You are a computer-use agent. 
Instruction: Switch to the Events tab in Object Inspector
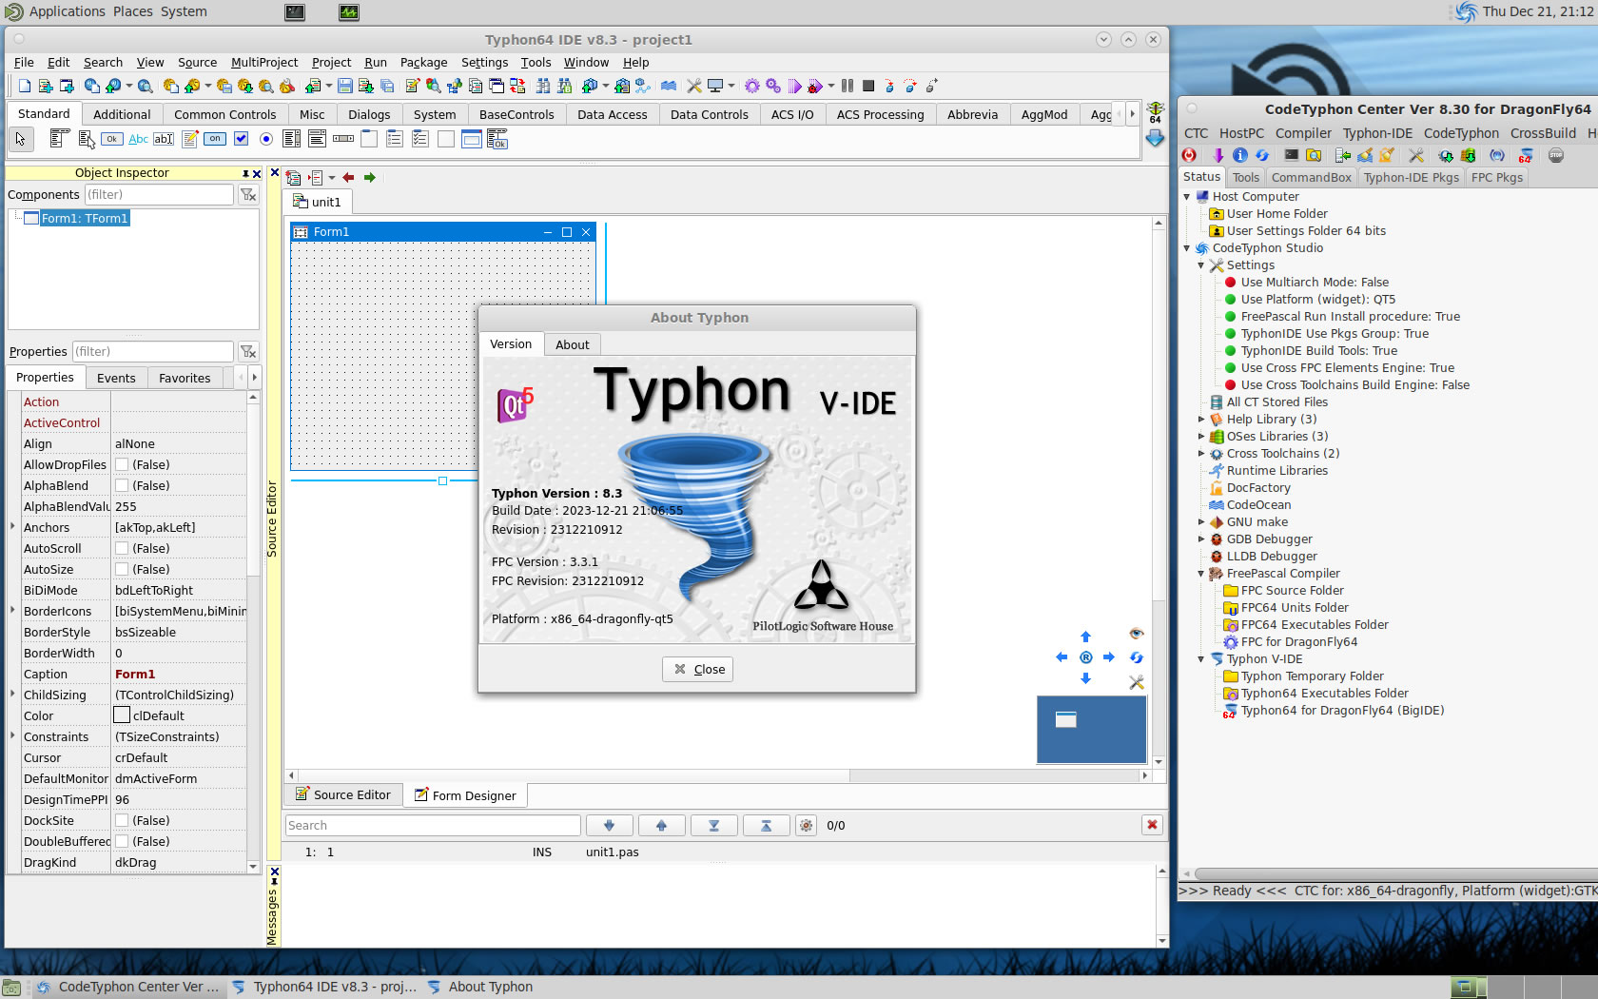pyautogui.click(x=116, y=379)
